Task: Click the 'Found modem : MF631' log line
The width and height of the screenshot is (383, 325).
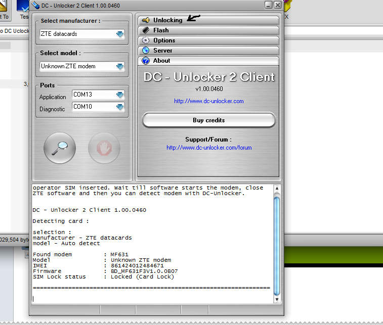Action: click(x=80, y=254)
